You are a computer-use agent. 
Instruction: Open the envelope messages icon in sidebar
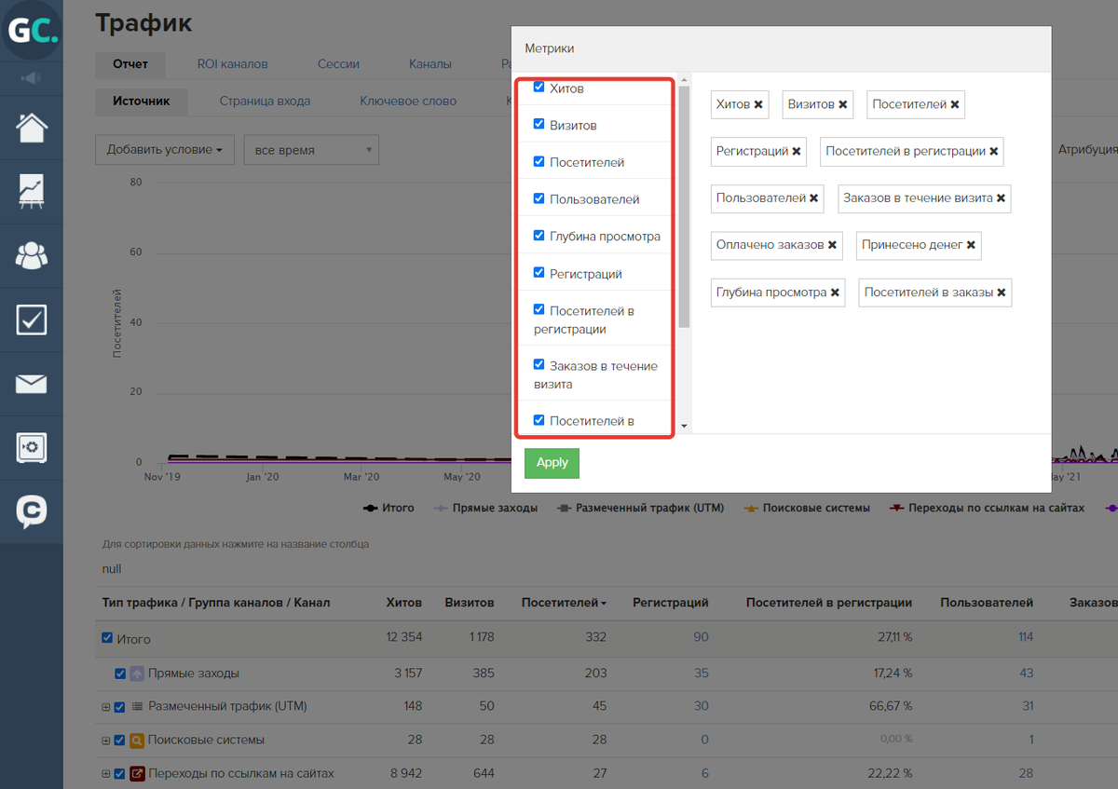coord(32,384)
